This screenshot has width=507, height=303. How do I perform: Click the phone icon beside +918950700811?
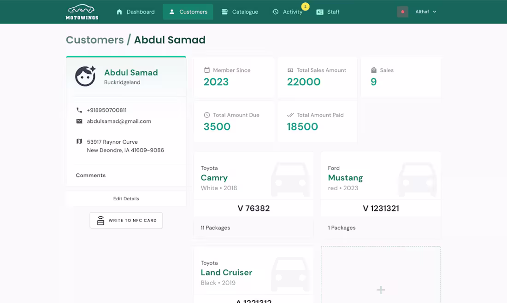79,110
